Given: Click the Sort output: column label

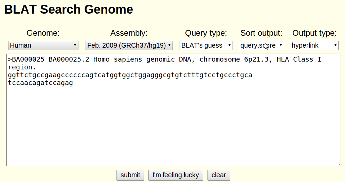Looking at the screenshot, I should pyautogui.click(x=261, y=33).
